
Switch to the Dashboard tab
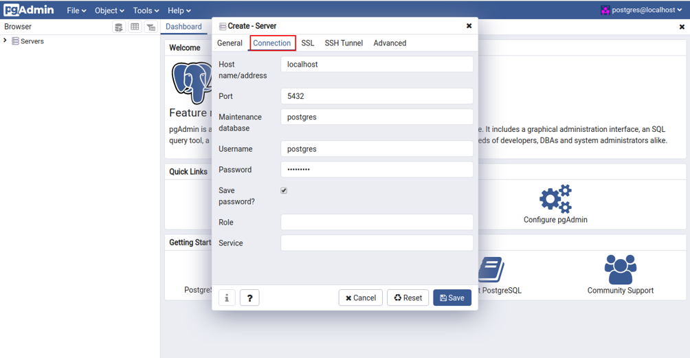tap(183, 27)
